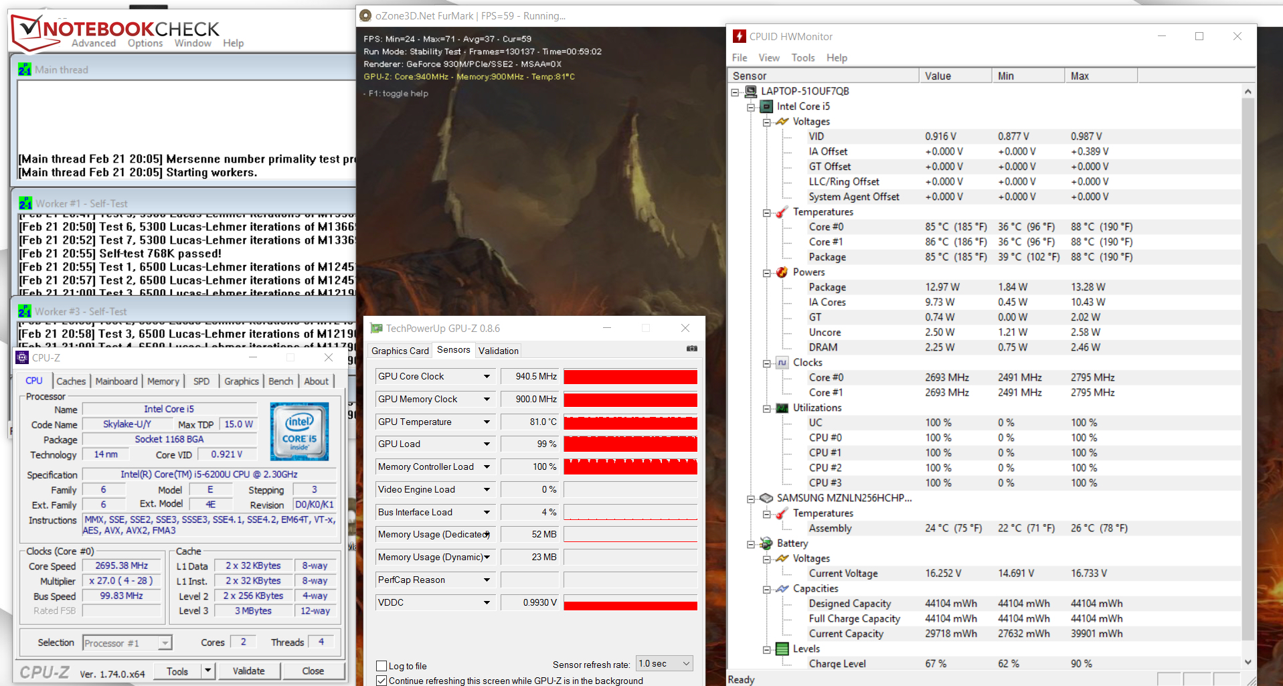Collapse the Intel Core i5 tree node
The height and width of the screenshot is (686, 1283).
[751, 107]
